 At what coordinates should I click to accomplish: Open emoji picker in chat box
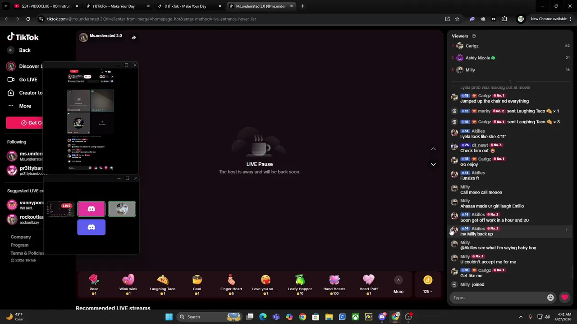coord(550,297)
